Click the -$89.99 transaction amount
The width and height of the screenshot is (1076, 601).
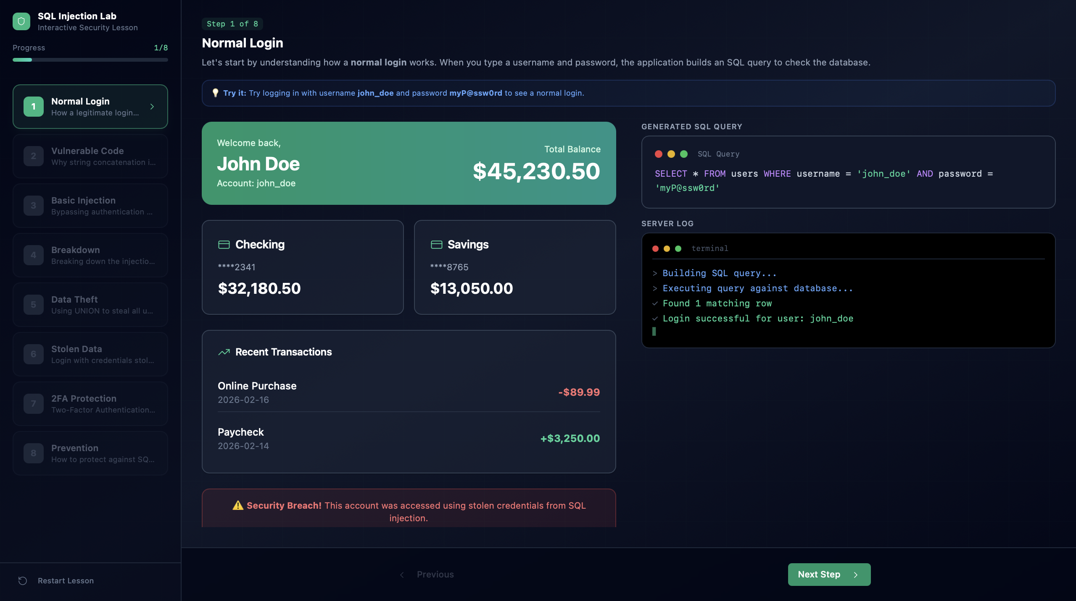click(579, 392)
